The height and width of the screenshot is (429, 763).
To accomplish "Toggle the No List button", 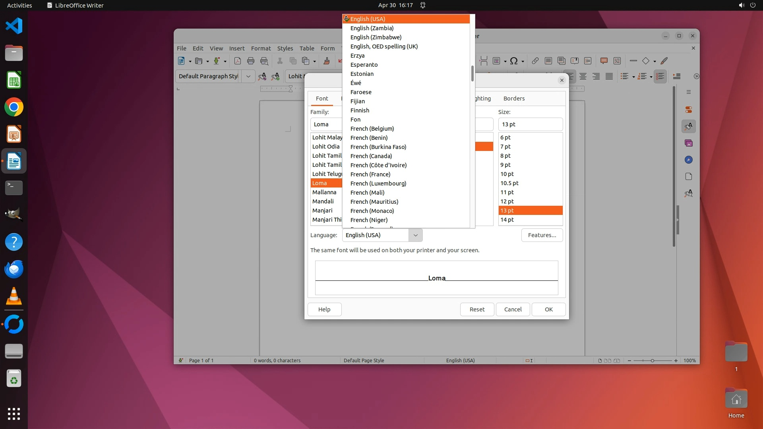I will 660,76.
